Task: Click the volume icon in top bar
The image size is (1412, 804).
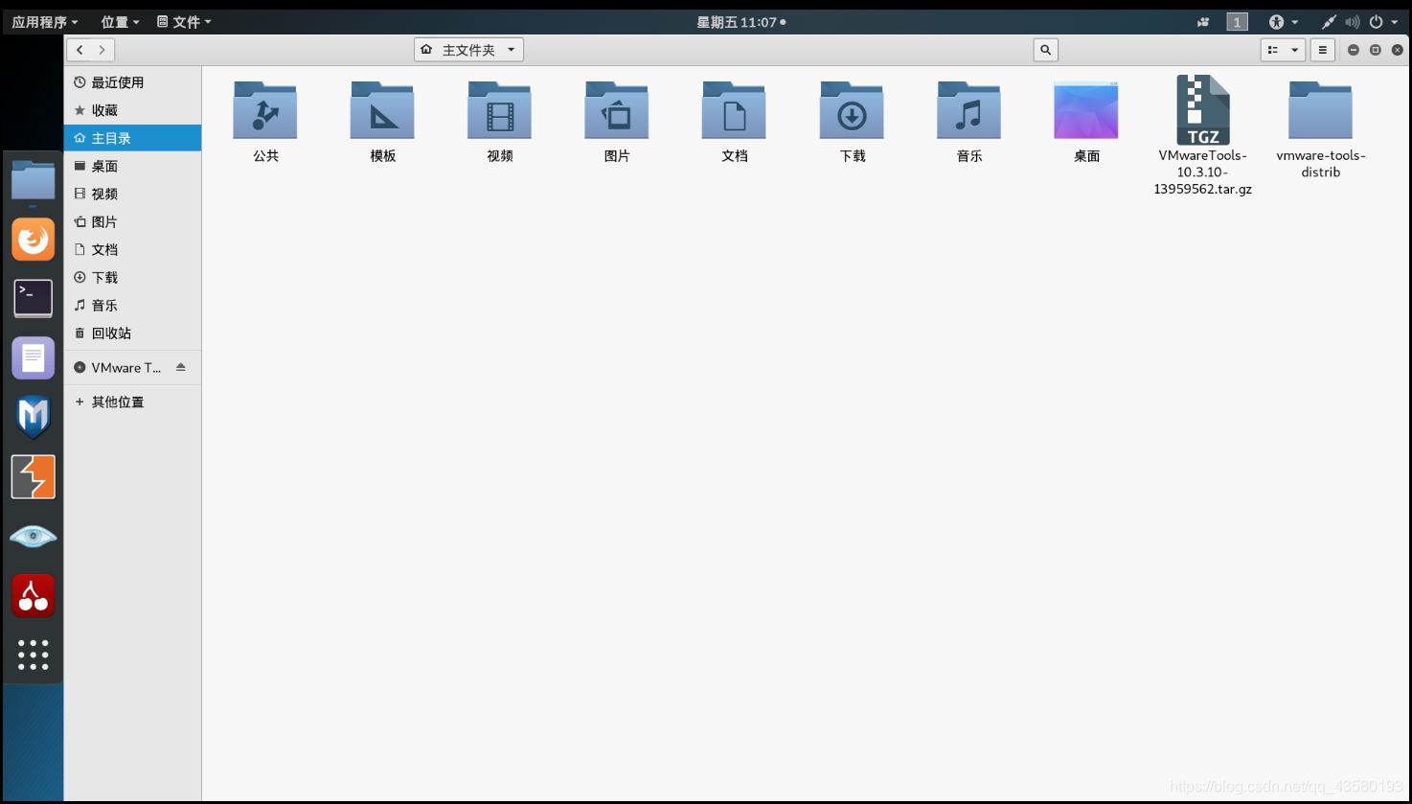Action: (1352, 22)
